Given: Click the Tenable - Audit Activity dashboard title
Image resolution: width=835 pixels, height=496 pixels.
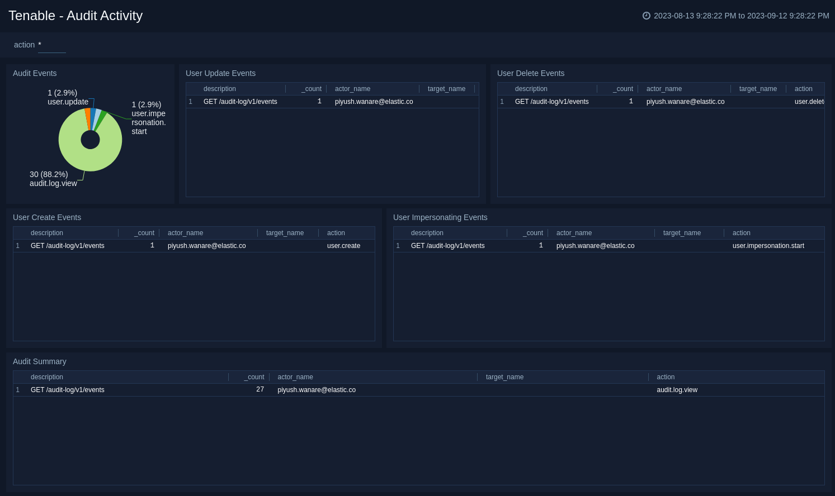Looking at the screenshot, I should tap(76, 16).
